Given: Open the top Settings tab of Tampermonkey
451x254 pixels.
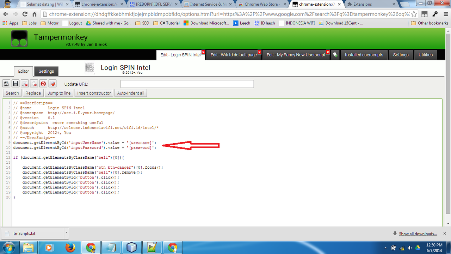Looking at the screenshot, I should point(401,55).
